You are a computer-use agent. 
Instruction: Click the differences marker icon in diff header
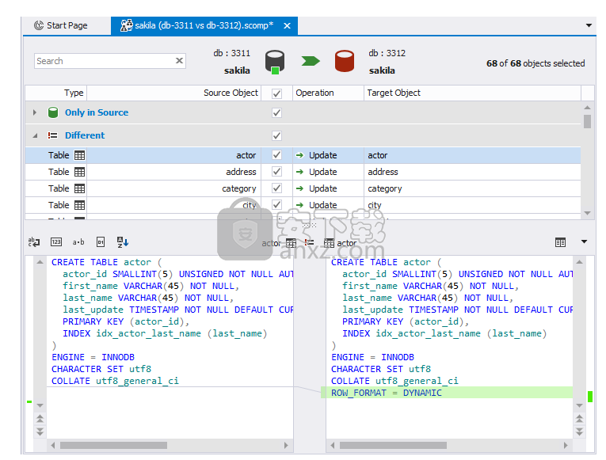tap(309, 242)
